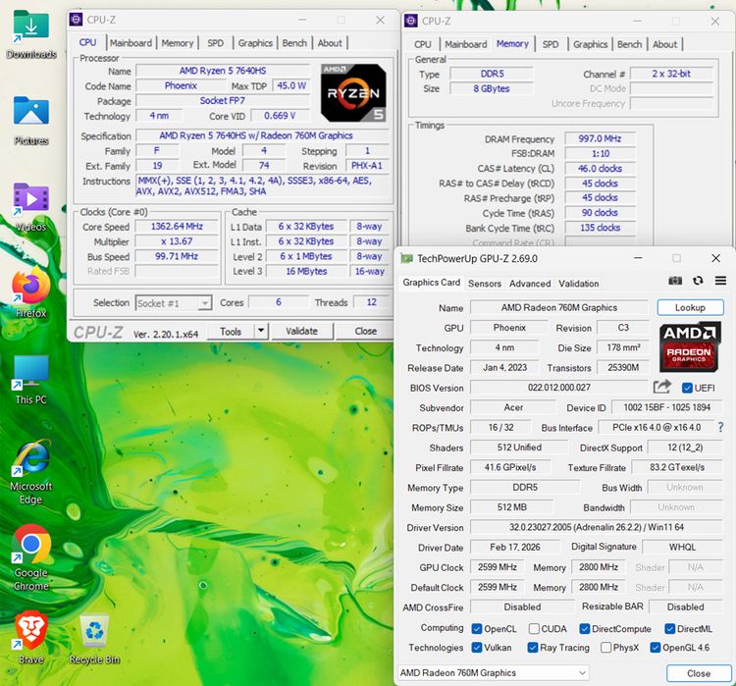Viewport: 736px width, 686px height.
Task: Switch to Mainboard tab in CPU window
Action: (x=131, y=43)
